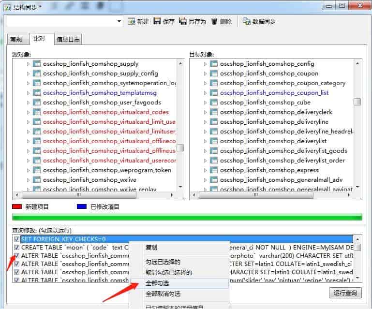The height and width of the screenshot is (309, 372).
Task: Select oscshop_lionfish_comshop_virtualcard_offlineus row
Action: tap(109, 151)
